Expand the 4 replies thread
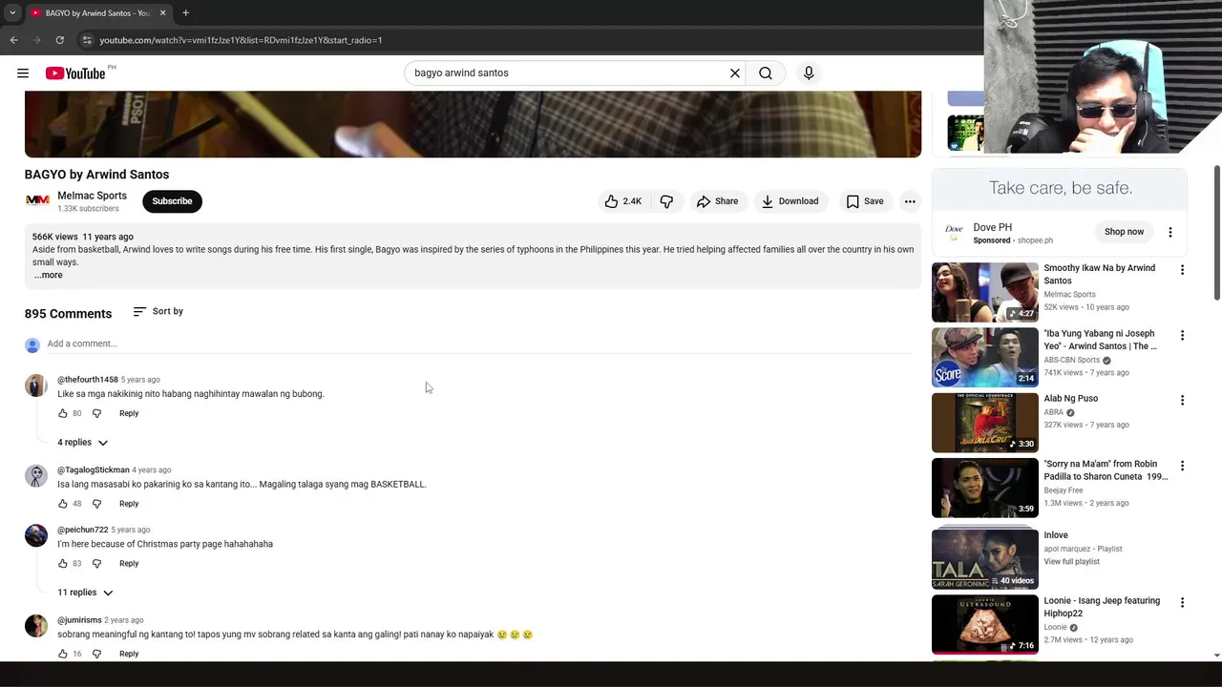Screen dimensions: 1222x687 point(82,443)
